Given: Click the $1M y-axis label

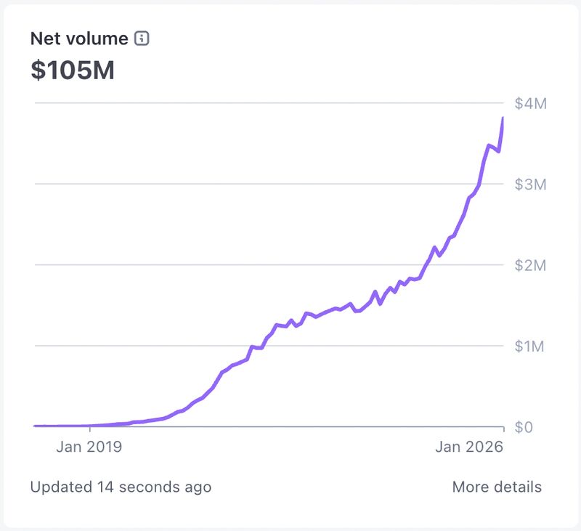Looking at the screenshot, I should [x=529, y=346].
